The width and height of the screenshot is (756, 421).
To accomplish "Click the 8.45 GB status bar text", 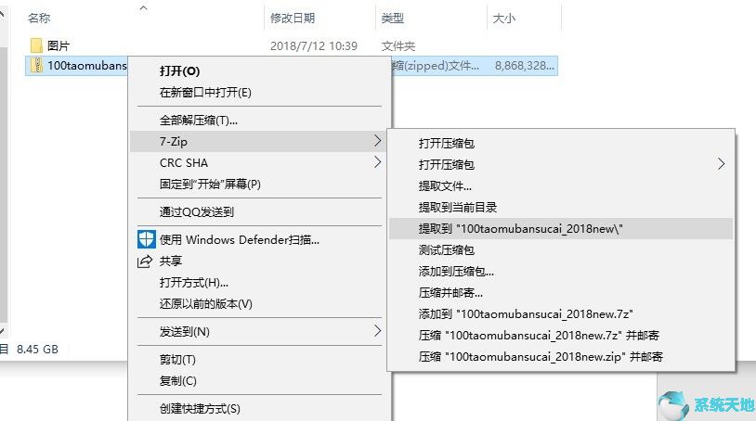I will pos(37,350).
